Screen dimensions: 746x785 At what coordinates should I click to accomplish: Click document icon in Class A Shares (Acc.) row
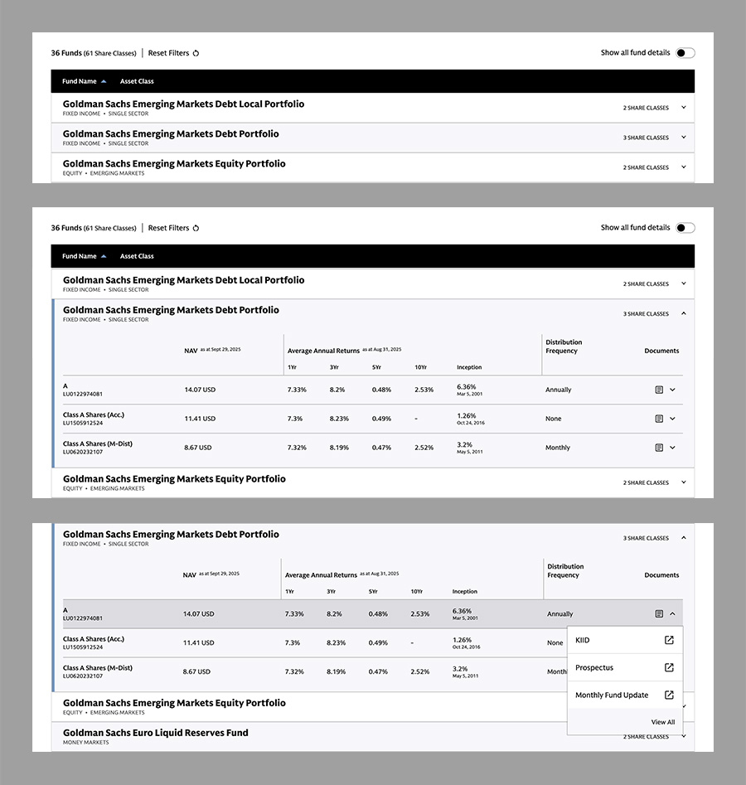click(659, 419)
